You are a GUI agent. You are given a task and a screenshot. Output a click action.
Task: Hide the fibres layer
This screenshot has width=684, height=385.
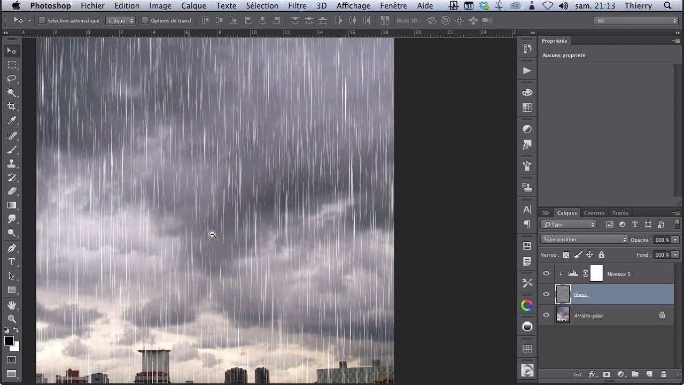546,294
